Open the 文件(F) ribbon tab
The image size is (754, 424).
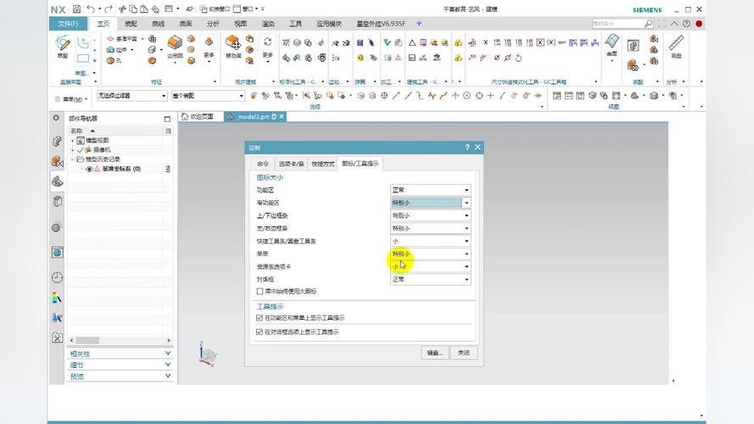(x=69, y=24)
